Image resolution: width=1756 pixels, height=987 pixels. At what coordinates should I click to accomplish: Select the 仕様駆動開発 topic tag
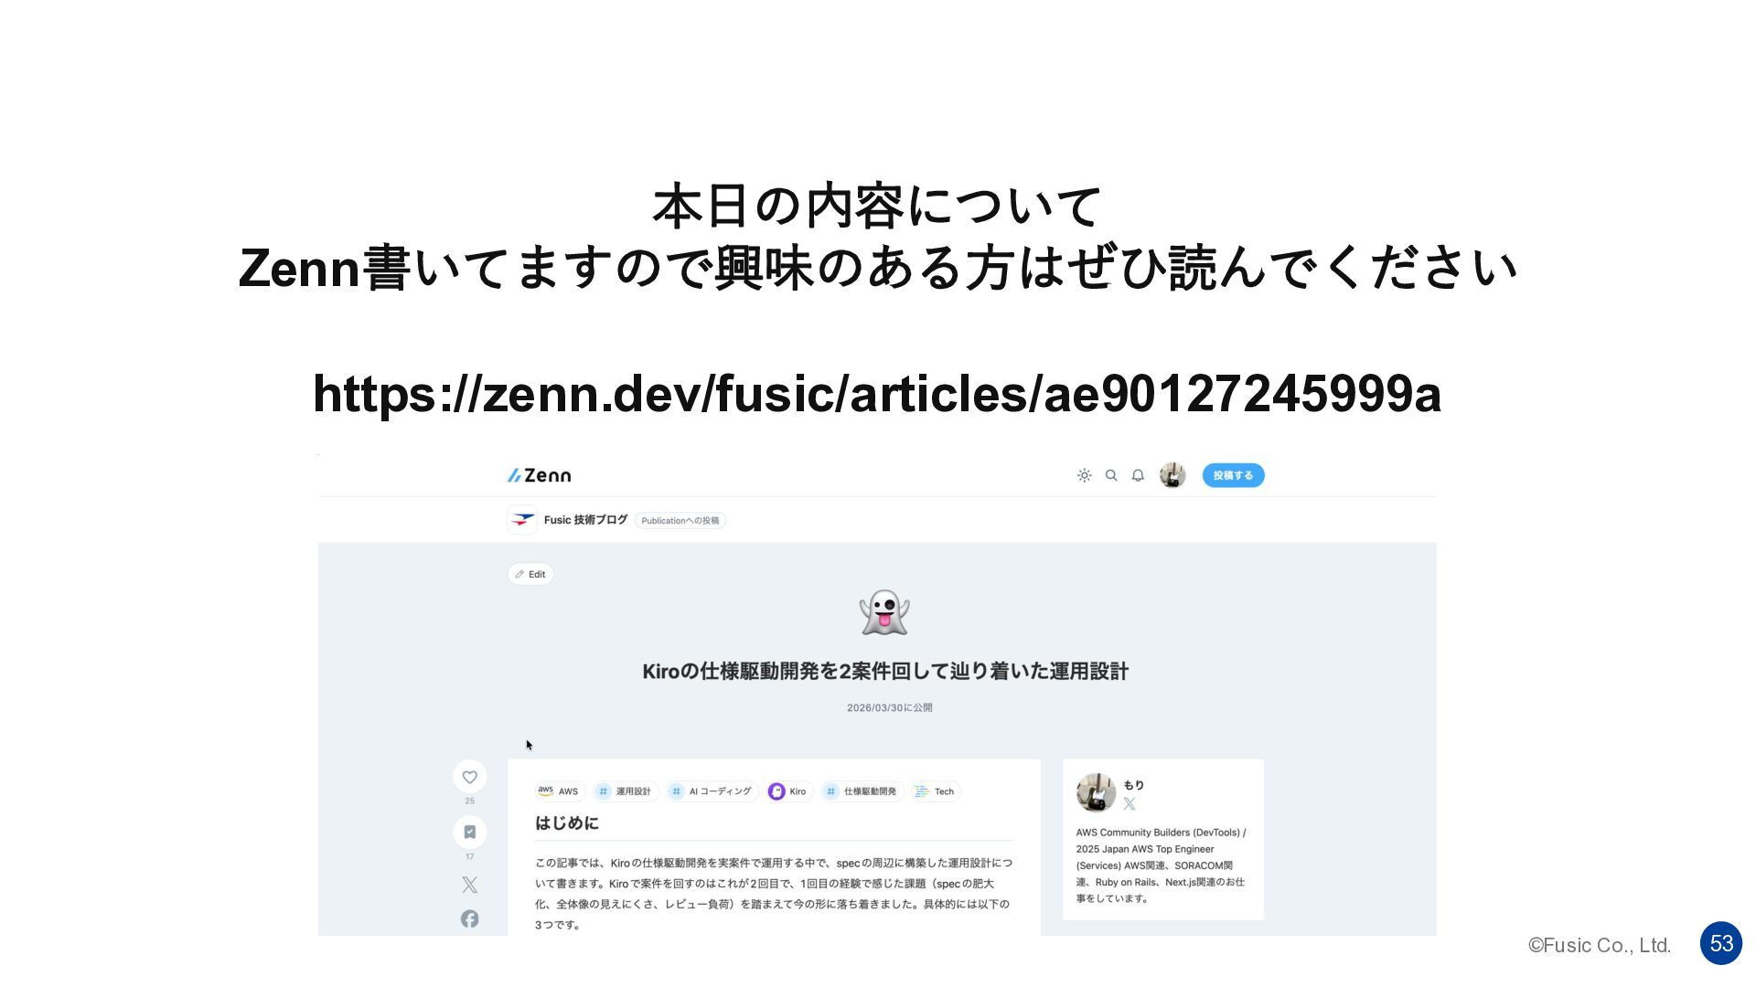[x=862, y=791]
